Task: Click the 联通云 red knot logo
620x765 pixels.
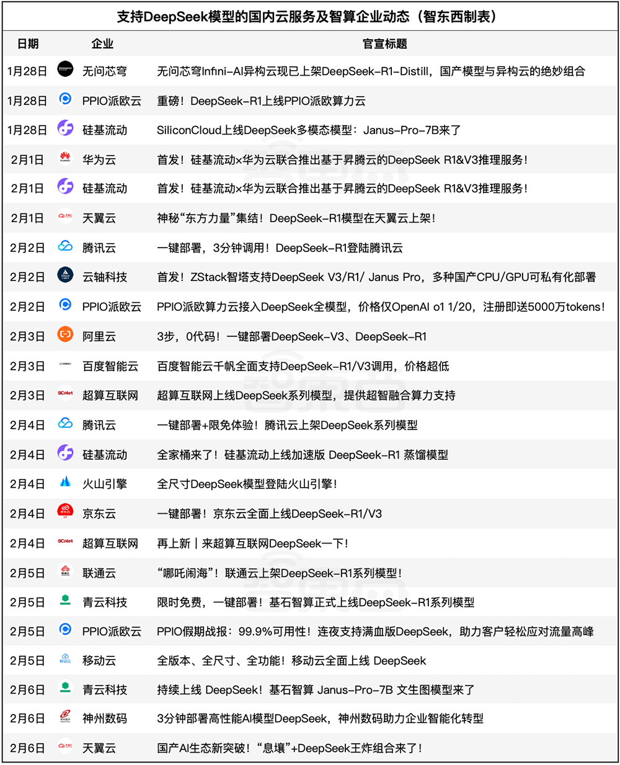Action: point(65,571)
